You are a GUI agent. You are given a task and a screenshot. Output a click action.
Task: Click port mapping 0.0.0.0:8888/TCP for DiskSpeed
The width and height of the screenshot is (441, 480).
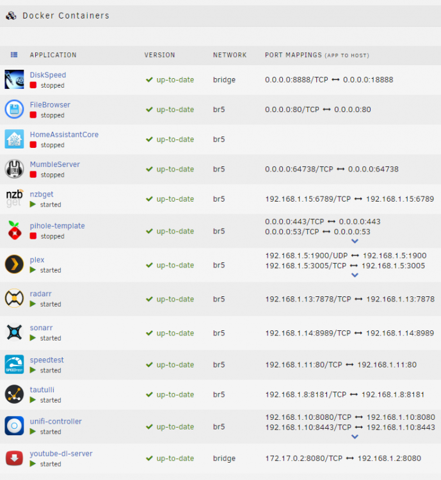pyautogui.click(x=329, y=80)
